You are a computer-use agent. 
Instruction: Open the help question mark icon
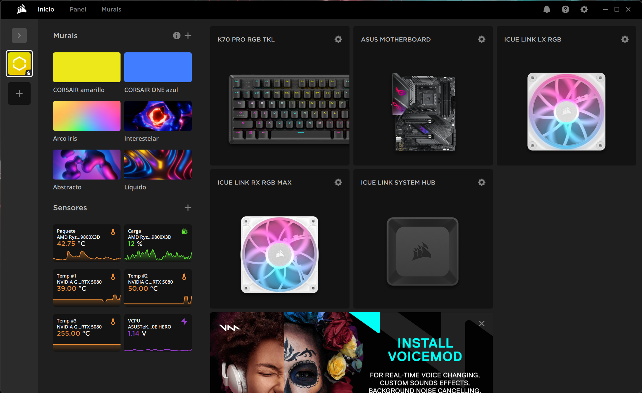pos(565,9)
